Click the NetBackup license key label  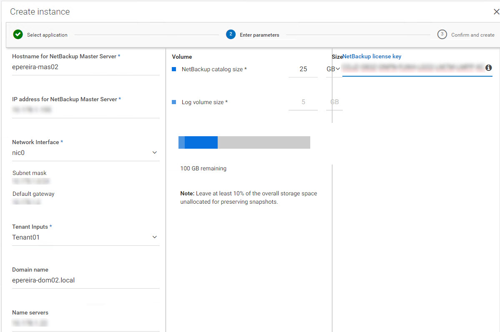[x=372, y=56]
